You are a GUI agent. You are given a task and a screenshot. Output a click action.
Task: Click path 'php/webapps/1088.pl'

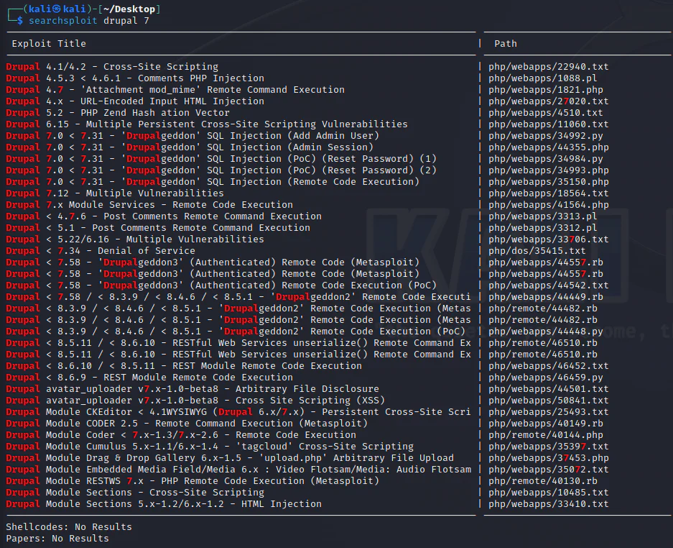[x=543, y=78]
